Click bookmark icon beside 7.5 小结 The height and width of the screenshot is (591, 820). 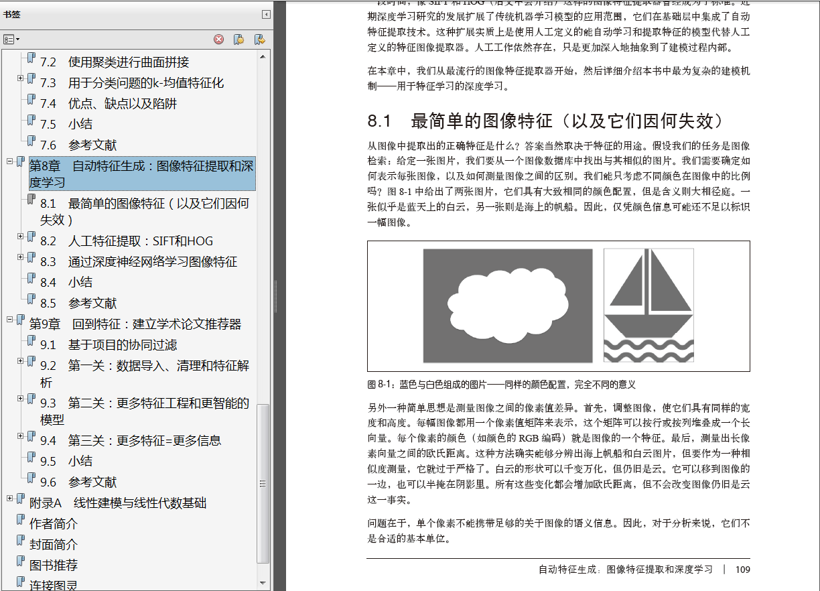click(x=31, y=121)
